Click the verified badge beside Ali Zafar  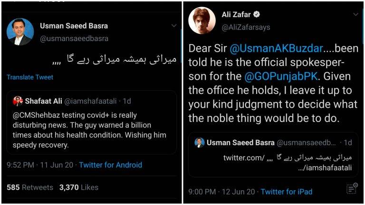257,14
